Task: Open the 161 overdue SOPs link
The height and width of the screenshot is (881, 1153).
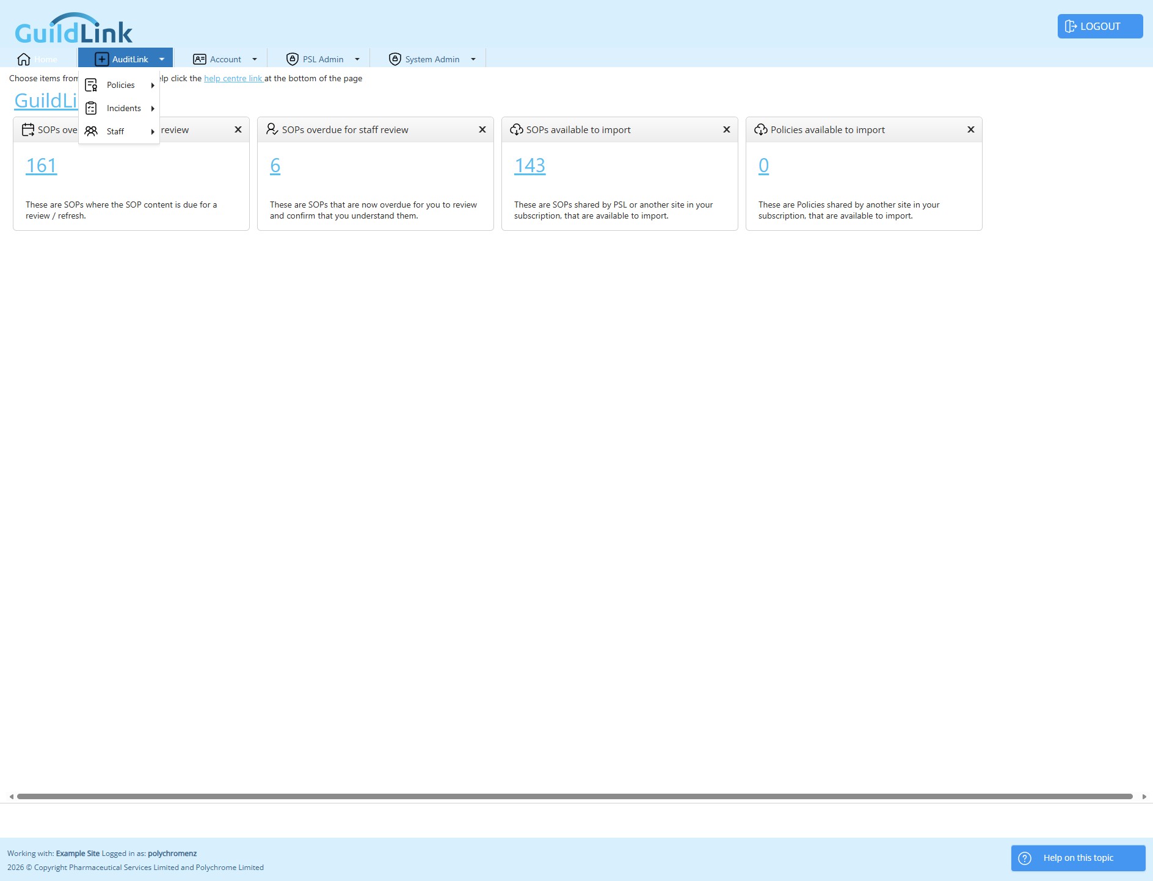Action: [x=42, y=165]
